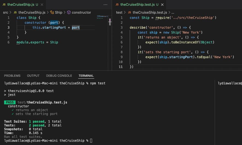Click Ship class symbol icon in breadcrumb
Image resolution: width=242 pixels, height=145 pixels.
coord(52,12)
